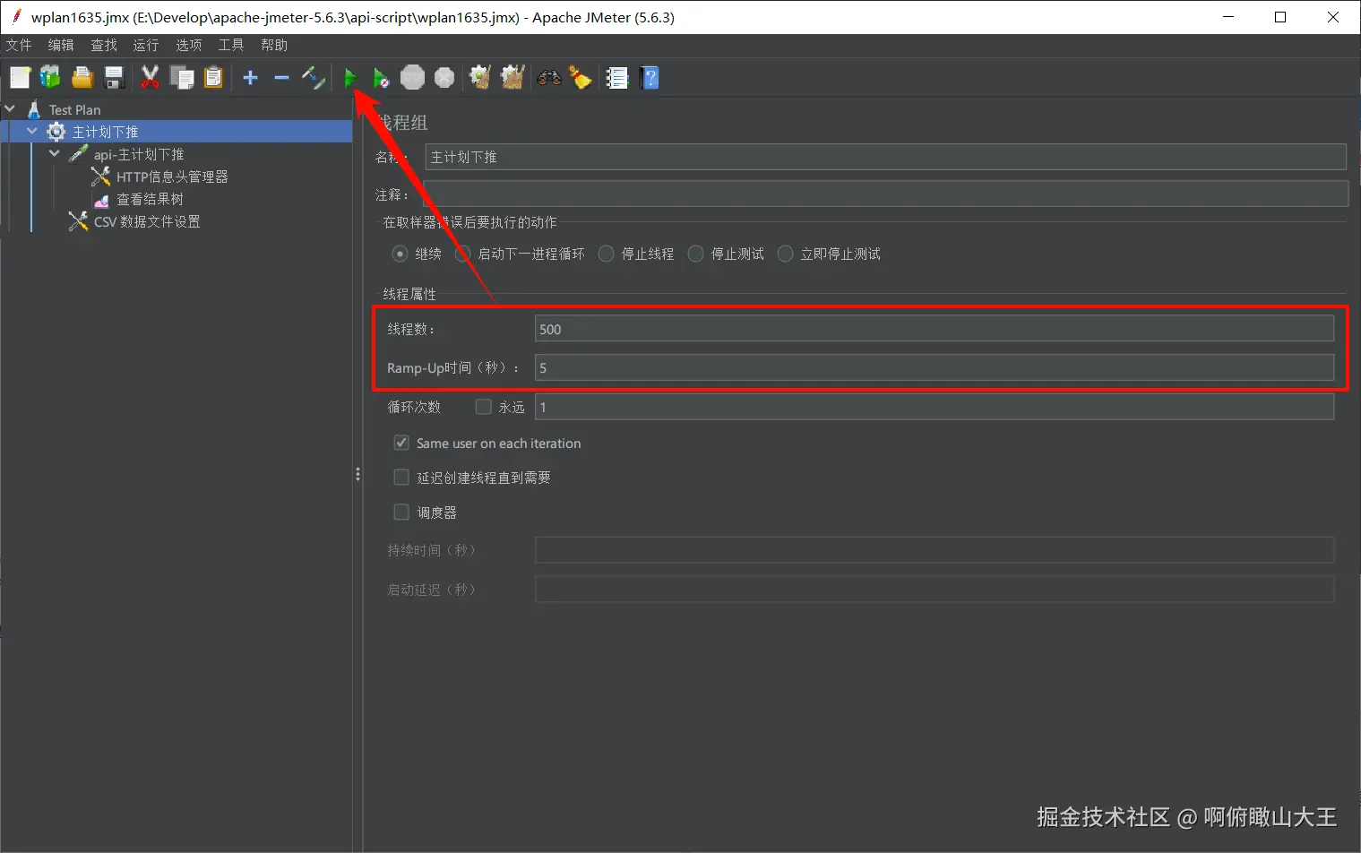Select HTTP信息头管理器 in the tree

pos(172,177)
